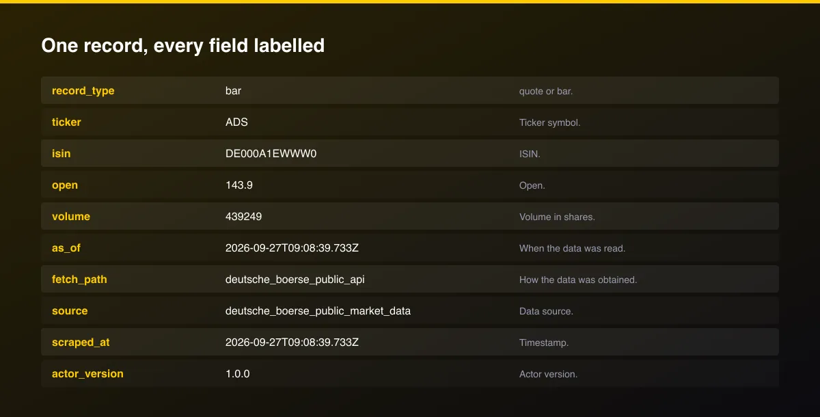
Task: Select the "record_type" field name
Action: coord(83,91)
